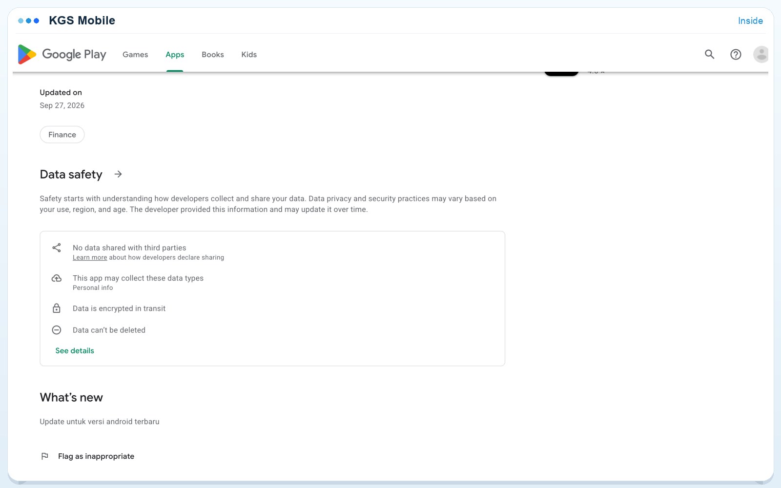This screenshot has height=488, width=781.
Task: Open the search magnifier icon
Action: (x=709, y=54)
